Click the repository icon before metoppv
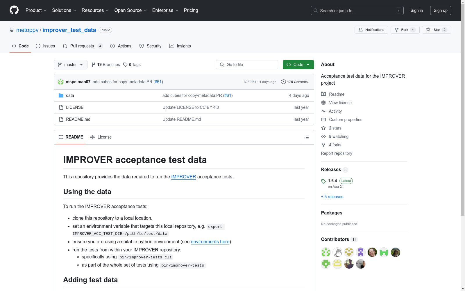The width and height of the screenshot is (465, 291). pos(12,30)
